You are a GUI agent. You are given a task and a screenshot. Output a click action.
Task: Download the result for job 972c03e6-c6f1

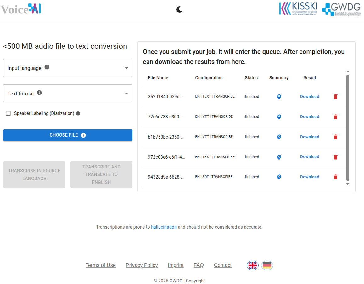pyautogui.click(x=309, y=157)
